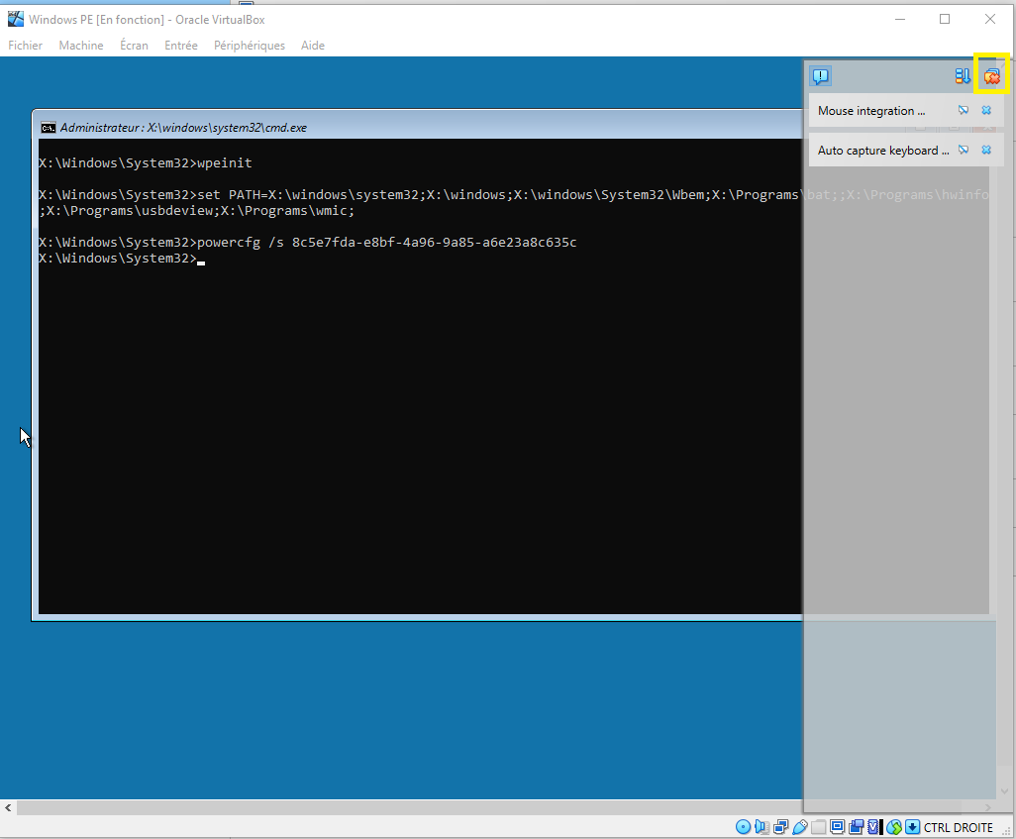
Task: Delete all notifications with the highlighted icon
Action: point(991,75)
